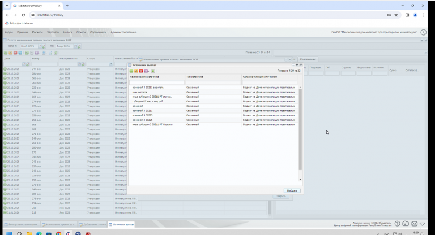Open Chrome three-dot menu
Viewport: 435px width, 235px height.
(423, 15)
